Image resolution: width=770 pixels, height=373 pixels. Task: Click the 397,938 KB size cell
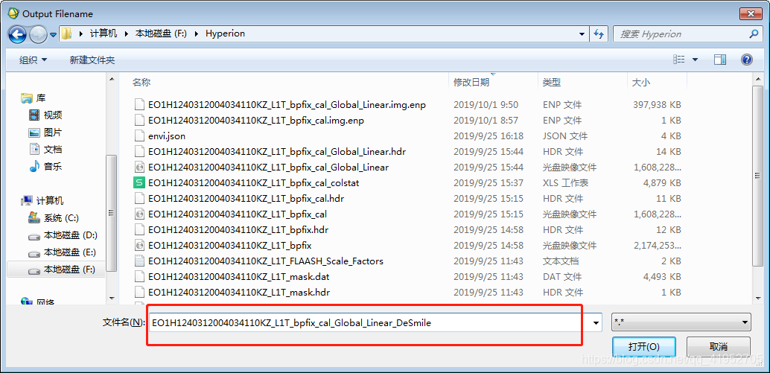pyautogui.click(x=657, y=104)
